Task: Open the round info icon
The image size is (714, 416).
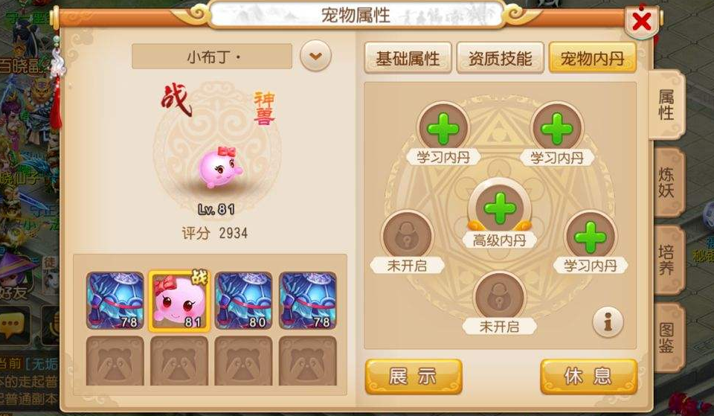Action: point(608,321)
